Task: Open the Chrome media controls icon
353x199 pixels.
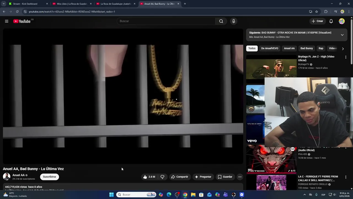Action: [336, 12]
